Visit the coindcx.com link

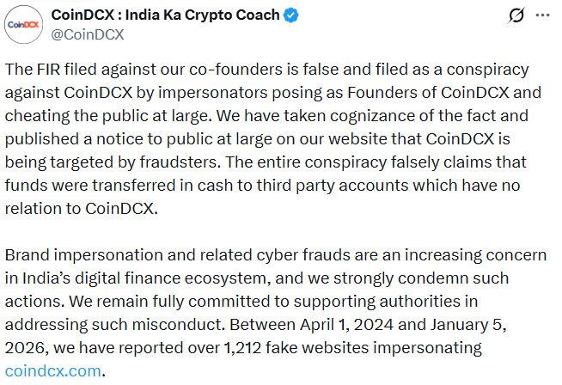[53, 371]
